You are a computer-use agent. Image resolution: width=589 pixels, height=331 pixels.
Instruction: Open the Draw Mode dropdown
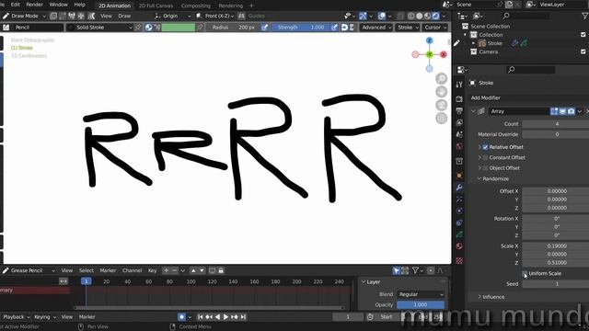[x=25, y=17]
